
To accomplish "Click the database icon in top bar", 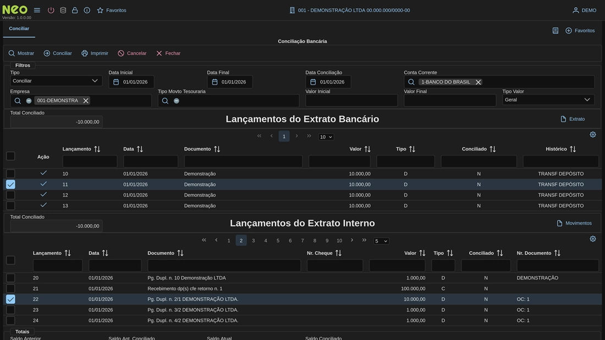I will 63,10.
